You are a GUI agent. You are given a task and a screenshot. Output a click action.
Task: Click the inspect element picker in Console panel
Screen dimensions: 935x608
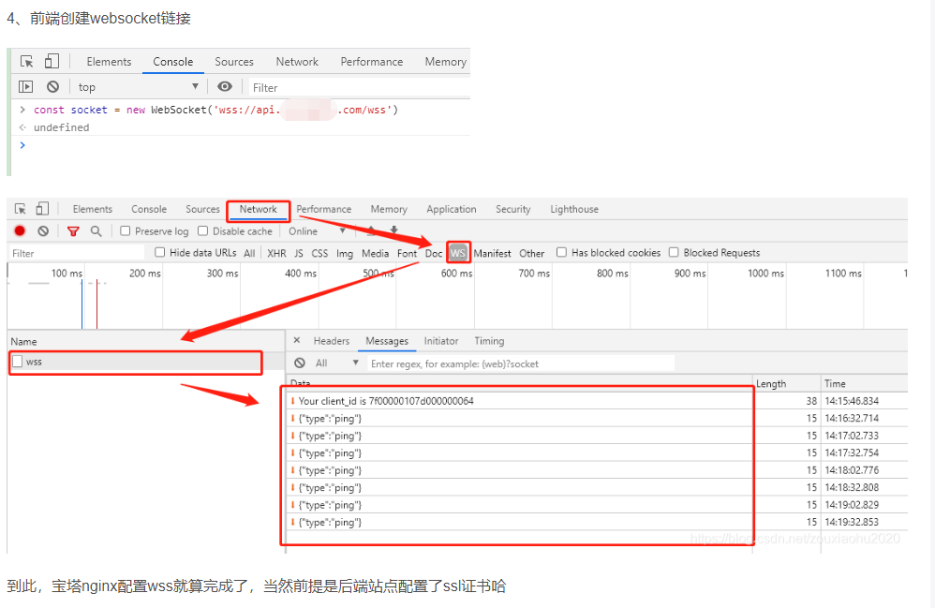point(27,62)
